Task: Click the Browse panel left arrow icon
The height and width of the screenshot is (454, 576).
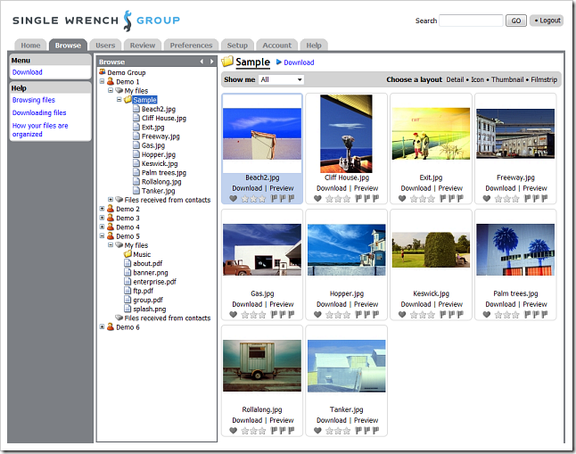Action: tap(202, 62)
